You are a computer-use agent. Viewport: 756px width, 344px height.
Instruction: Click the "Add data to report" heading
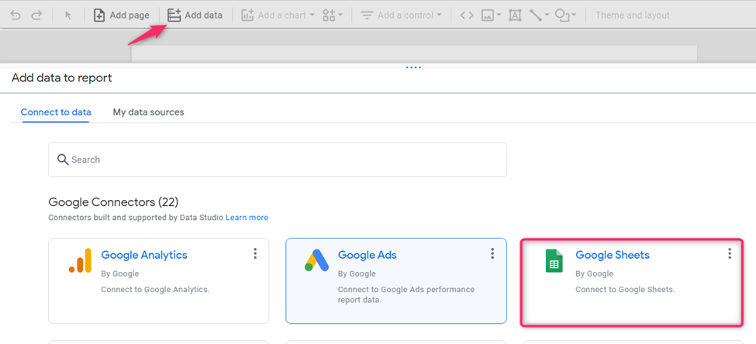click(x=62, y=77)
